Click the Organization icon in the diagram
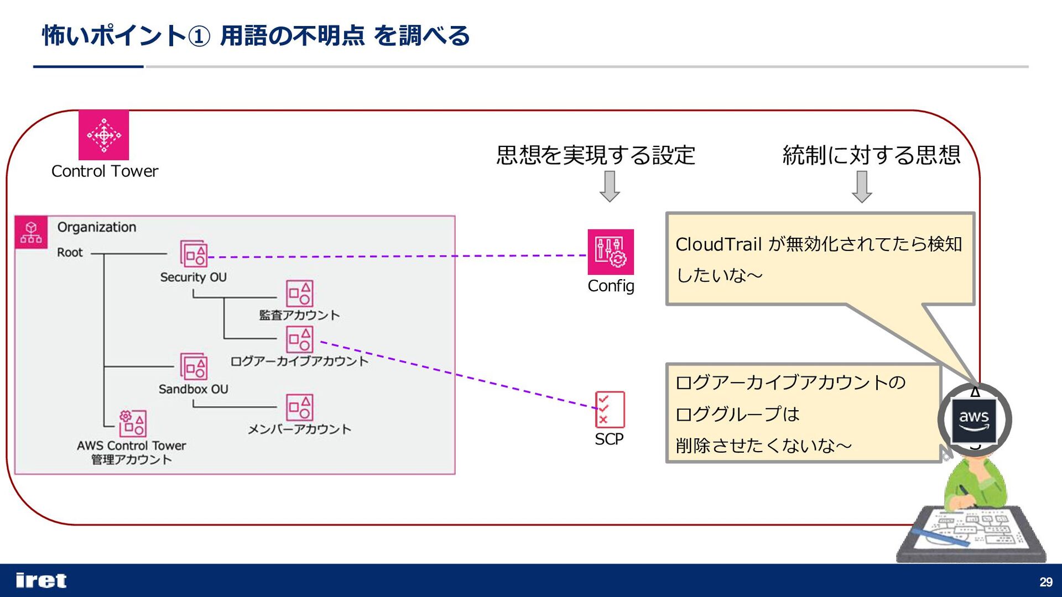 (x=31, y=232)
